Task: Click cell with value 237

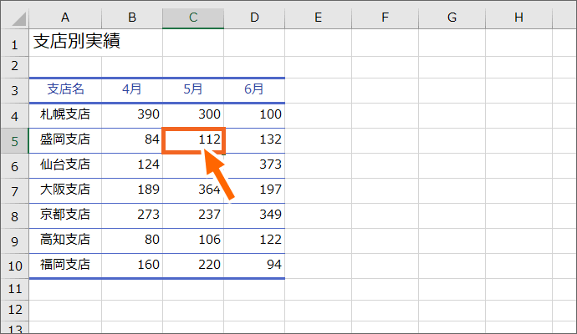Action: point(193,215)
